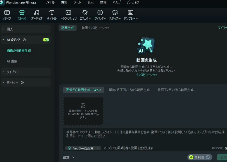
Task: Click the 0/1500 character counter
Action: pyautogui.click(x=217, y=148)
